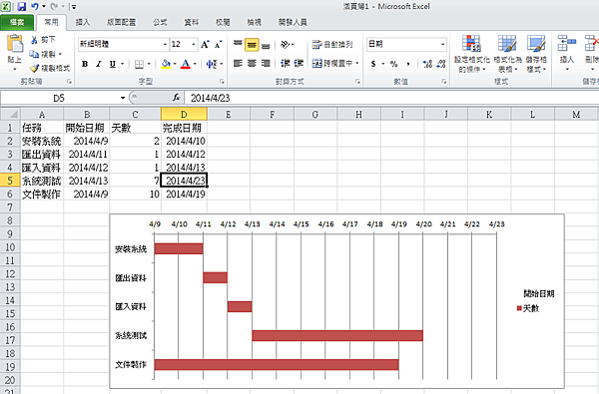This screenshot has height=394, width=599.
Task: Click the Select All corner button
Action: [x=10, y=114]
